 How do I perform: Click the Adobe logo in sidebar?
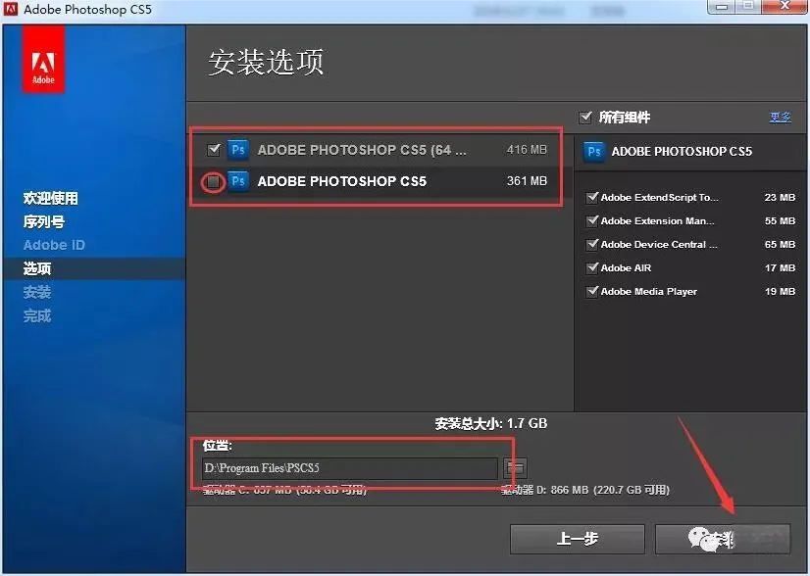(43, 60)
